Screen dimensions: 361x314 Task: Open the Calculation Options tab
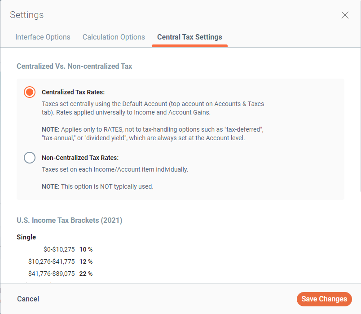[x=114, y=37]
